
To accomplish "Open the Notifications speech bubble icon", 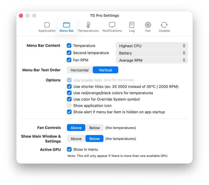I will click(112, 25).
